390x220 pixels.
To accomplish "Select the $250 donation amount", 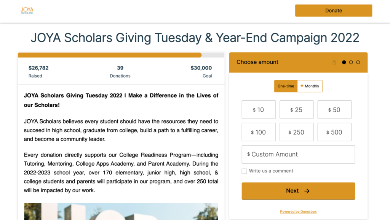I will point(296,132).
